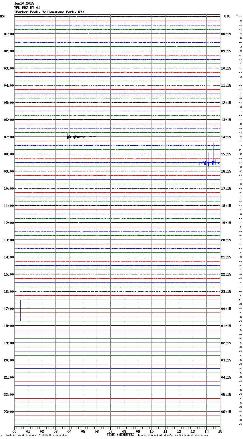The width and height of the screenshot is (243, 439).
Task: Click the seismic event on the 07:00 black trace
Action: pos(75,137)
